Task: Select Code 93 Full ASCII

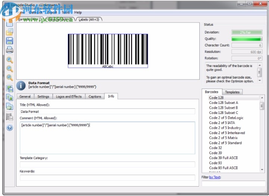Action: (x=223, y=168)
